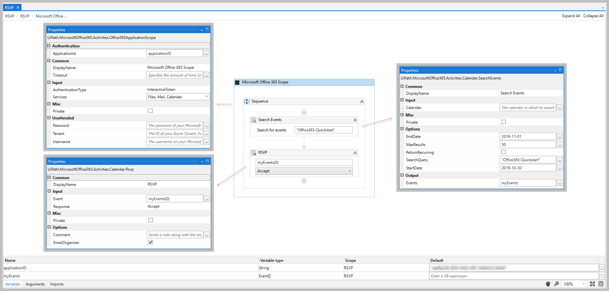Click the pan hand tool icon

pyautogui.click(x=548, y=284)
